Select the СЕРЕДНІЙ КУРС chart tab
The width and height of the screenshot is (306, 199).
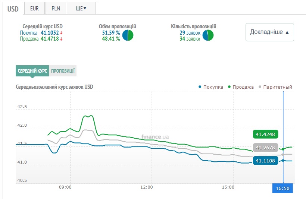[32, 71]
